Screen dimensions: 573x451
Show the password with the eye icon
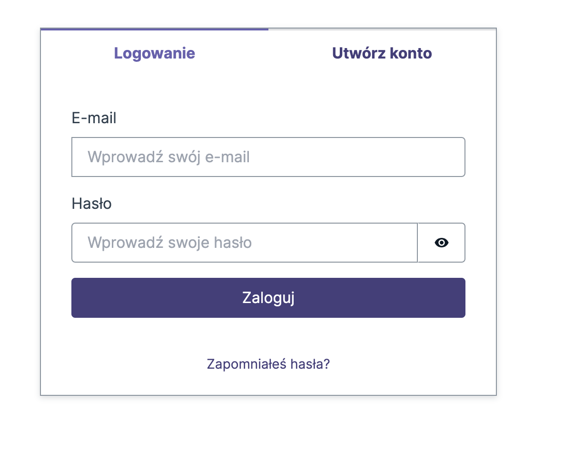tap(441, 243)
